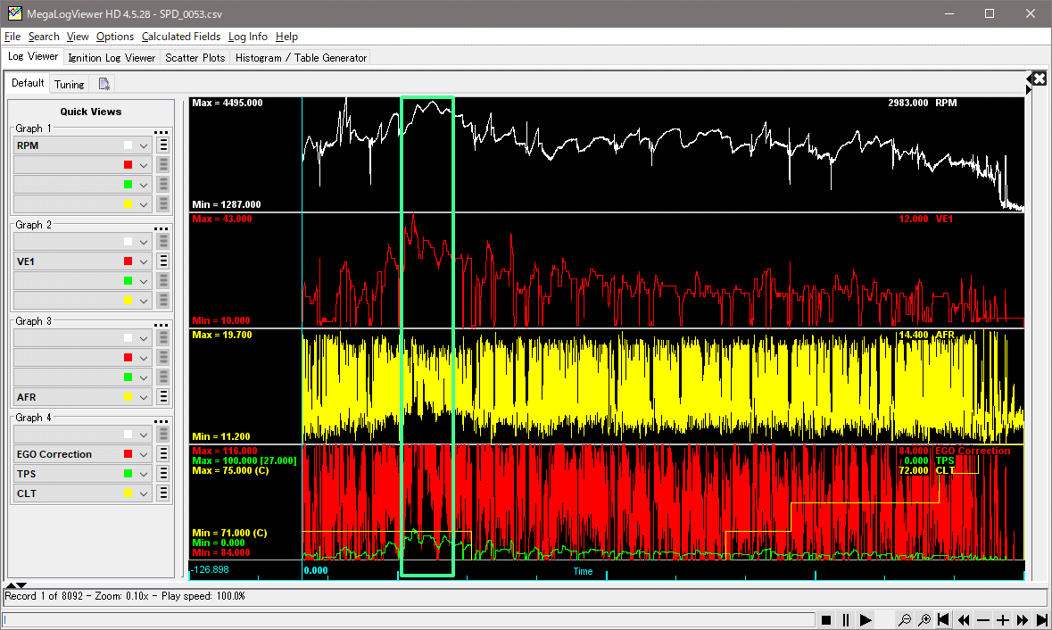
Task: Expand the RPM field dropdown
Action: coord(143,145)
